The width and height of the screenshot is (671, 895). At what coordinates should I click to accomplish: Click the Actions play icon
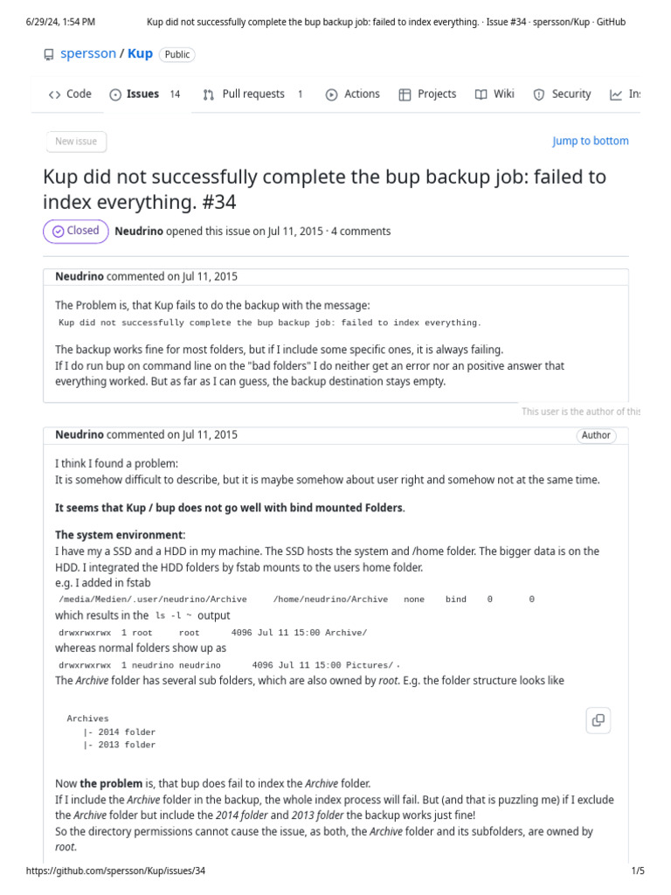[x=331, y=94]
